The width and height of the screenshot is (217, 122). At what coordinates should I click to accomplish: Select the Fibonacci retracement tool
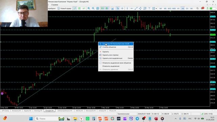[145, 8]
